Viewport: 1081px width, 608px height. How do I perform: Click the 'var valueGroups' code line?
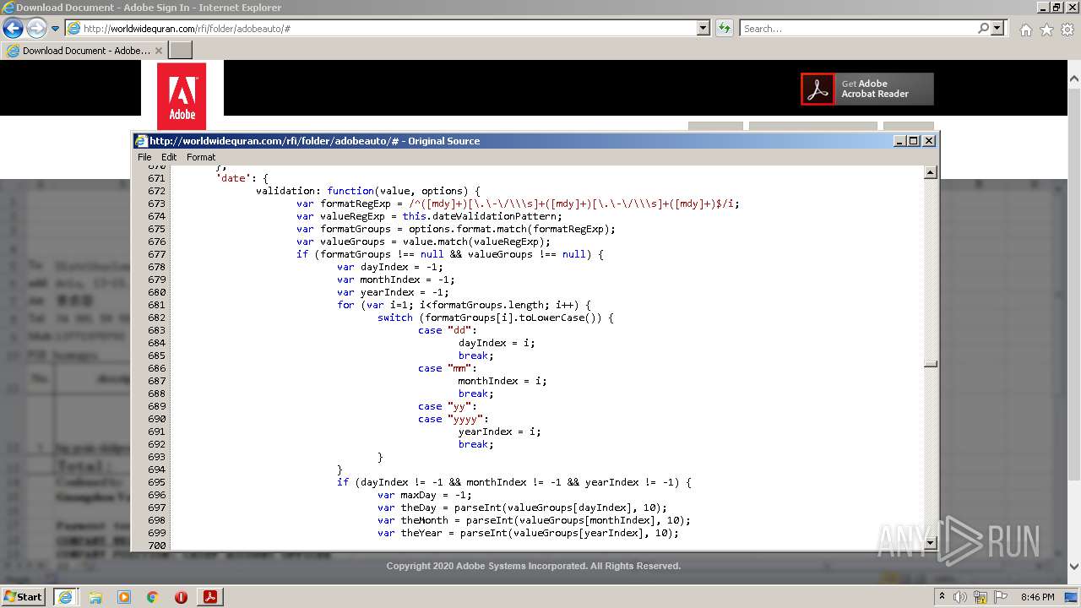pos(423,242)
